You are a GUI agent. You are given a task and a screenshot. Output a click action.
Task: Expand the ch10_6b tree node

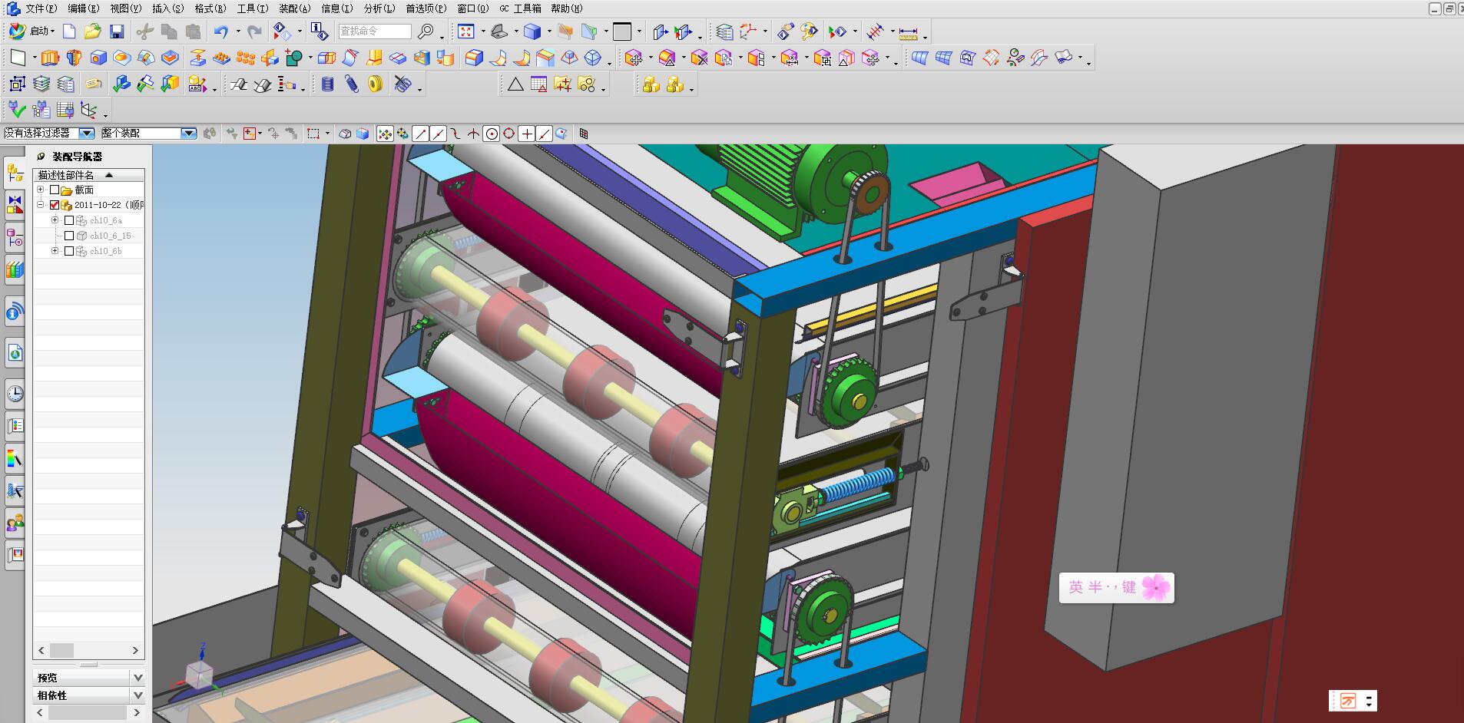(55, 251)
